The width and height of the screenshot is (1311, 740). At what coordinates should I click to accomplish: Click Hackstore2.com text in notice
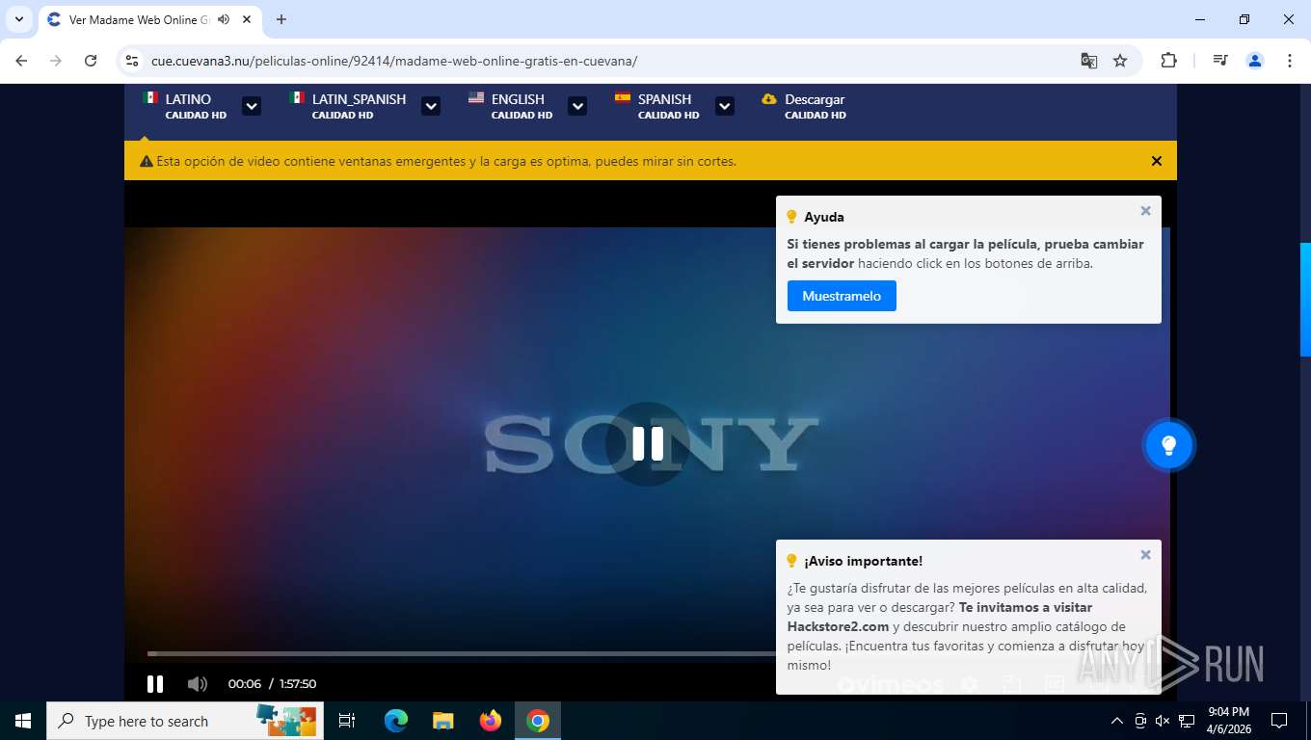coord(838,626)
